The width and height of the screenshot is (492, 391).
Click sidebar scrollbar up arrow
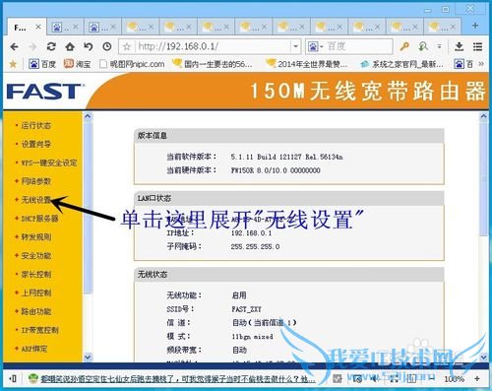88,116
